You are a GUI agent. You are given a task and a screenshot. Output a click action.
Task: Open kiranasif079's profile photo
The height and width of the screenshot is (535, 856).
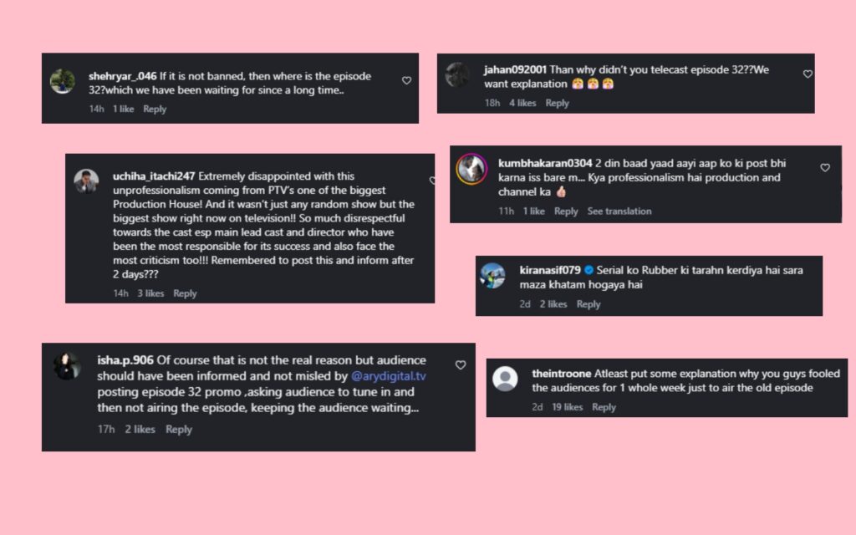(x=492, y=276)
